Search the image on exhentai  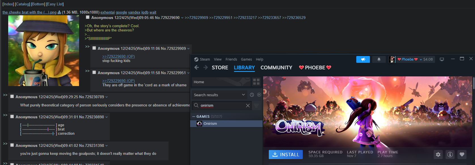point(107,12)
